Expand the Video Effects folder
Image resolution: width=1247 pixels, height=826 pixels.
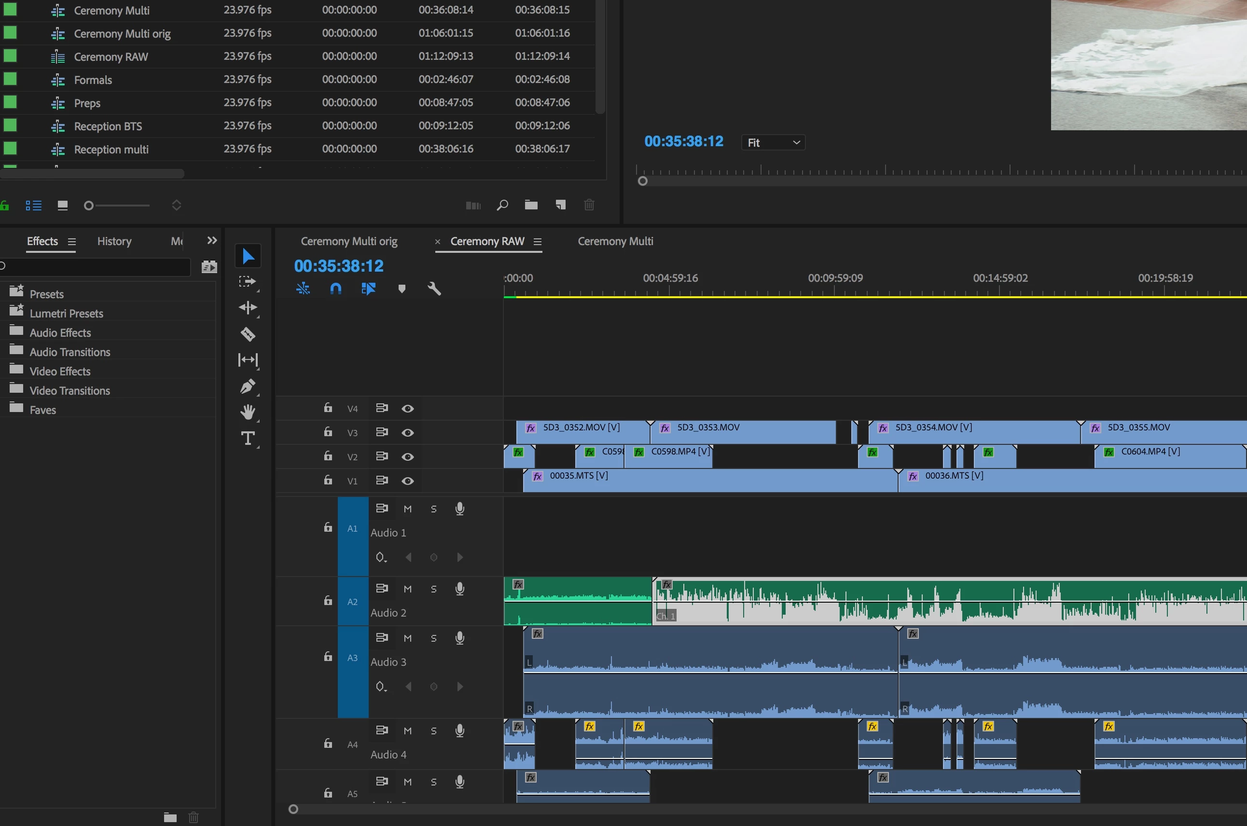[59, 372]
